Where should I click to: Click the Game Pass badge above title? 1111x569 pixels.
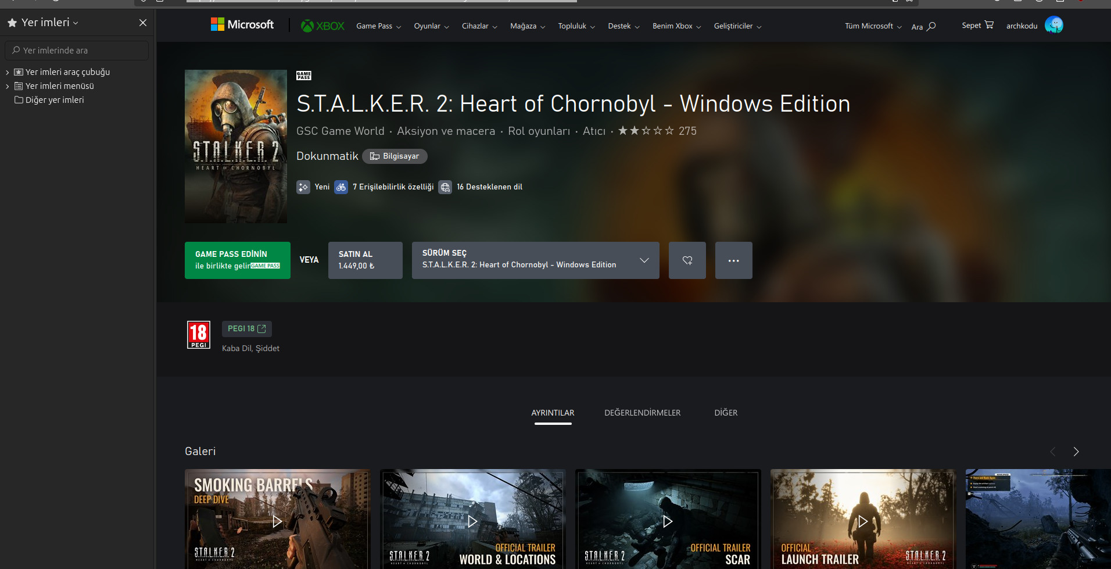click(304, 76)
